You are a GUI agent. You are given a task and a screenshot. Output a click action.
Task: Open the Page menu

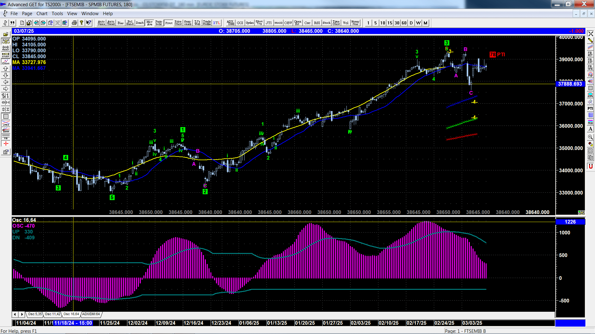point(27,14)
